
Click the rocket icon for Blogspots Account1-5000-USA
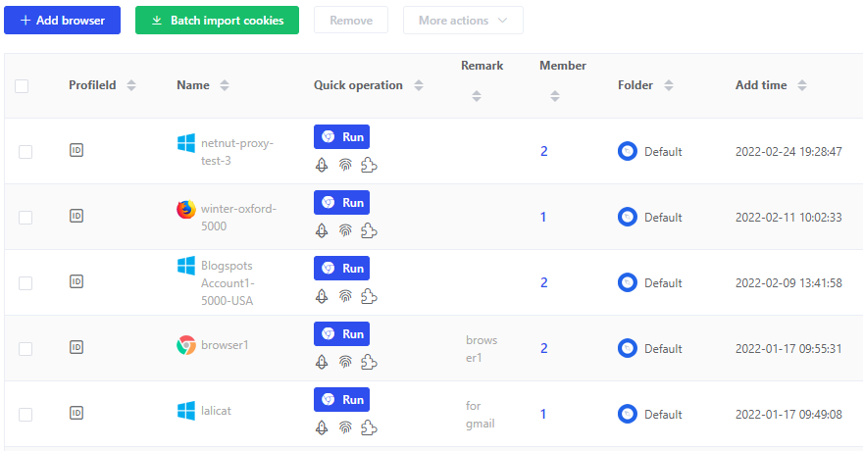pos(321,296)
